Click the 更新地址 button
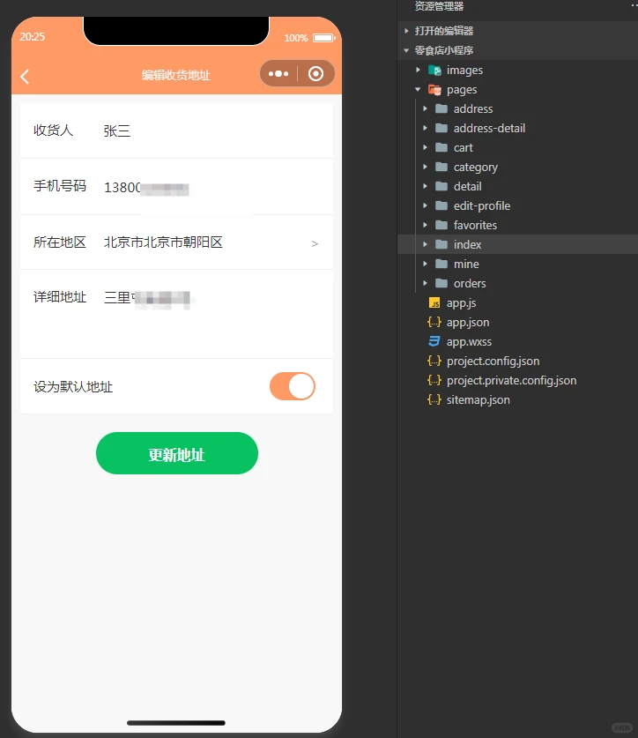 tap(177, 453)
